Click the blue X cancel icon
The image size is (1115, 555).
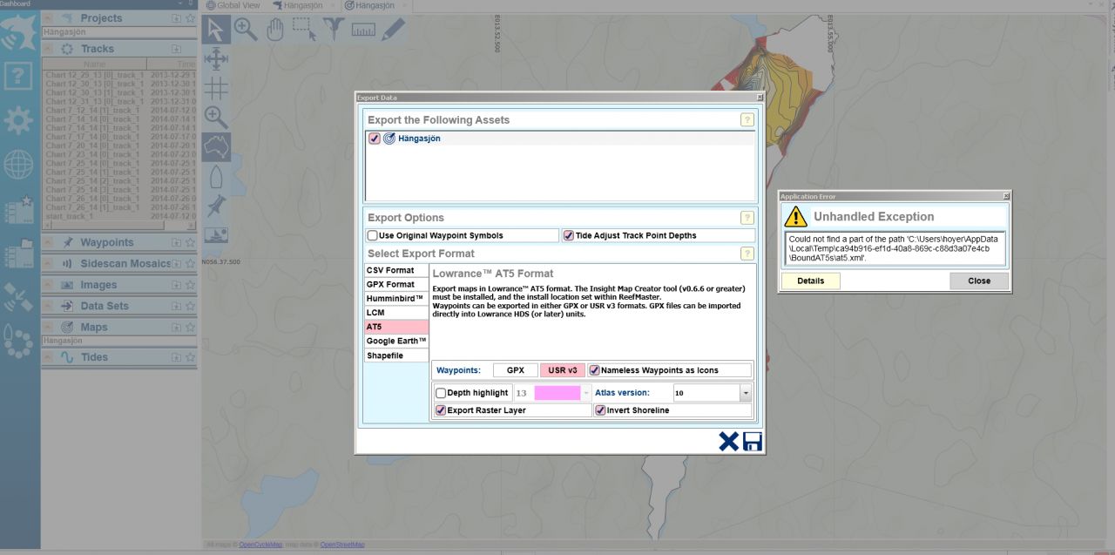coord(728,442)
